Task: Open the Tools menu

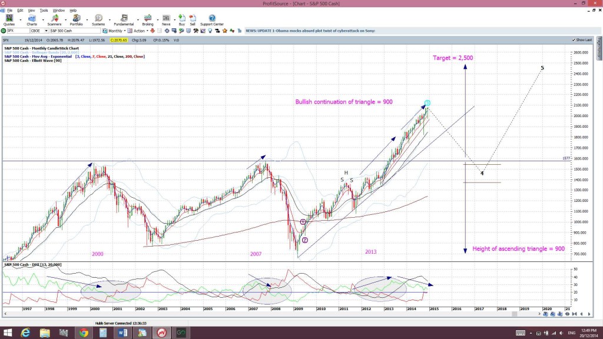Action: coord(44,11)
